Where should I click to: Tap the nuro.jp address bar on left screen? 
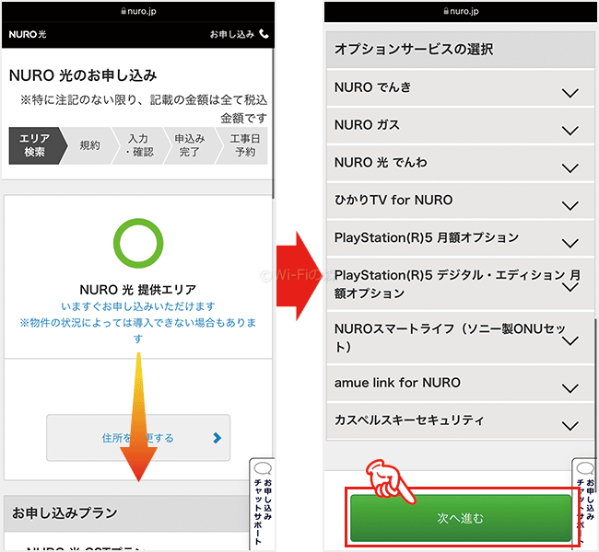tap(138, 11)
